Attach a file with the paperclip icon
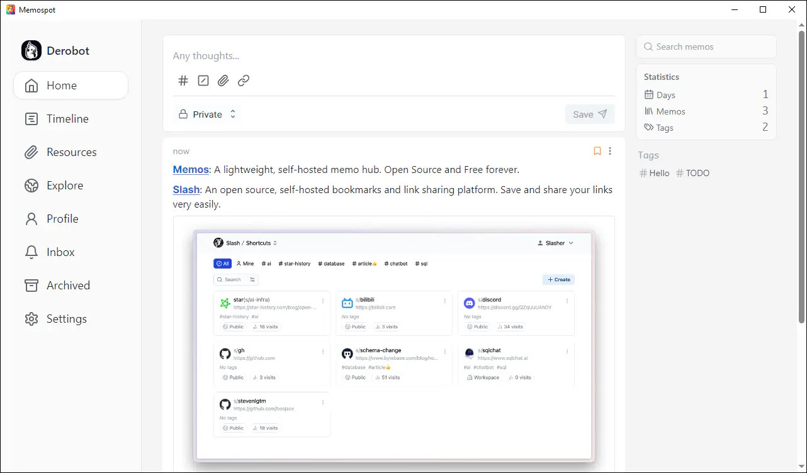 coord(223,81)
